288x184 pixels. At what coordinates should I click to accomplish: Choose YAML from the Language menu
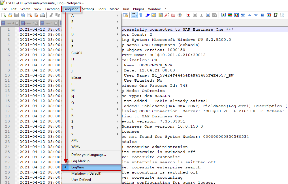pos(91,147)
